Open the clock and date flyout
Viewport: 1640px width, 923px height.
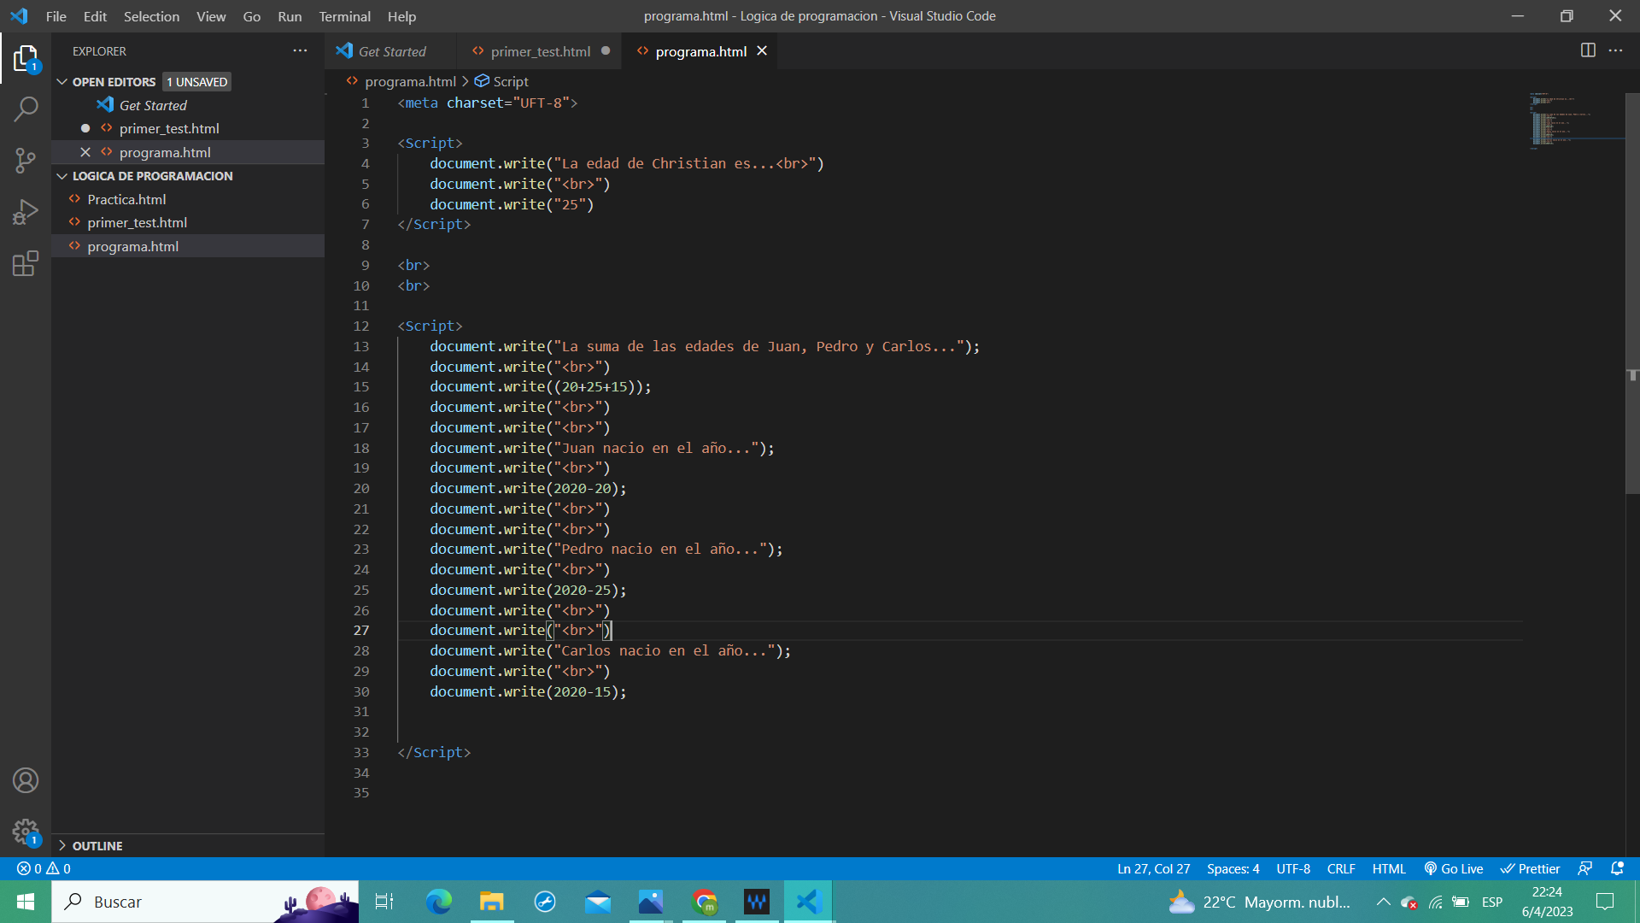1547,902
